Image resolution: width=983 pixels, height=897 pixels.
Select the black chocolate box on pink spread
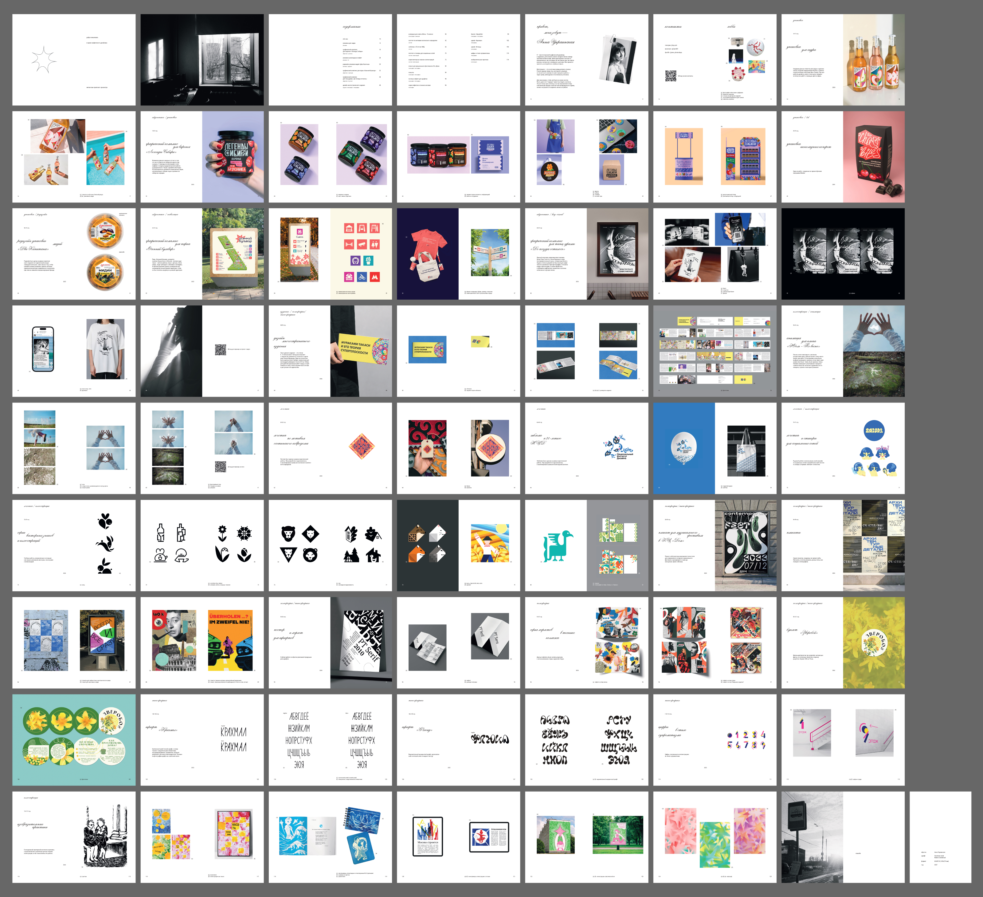coord(843,157)
